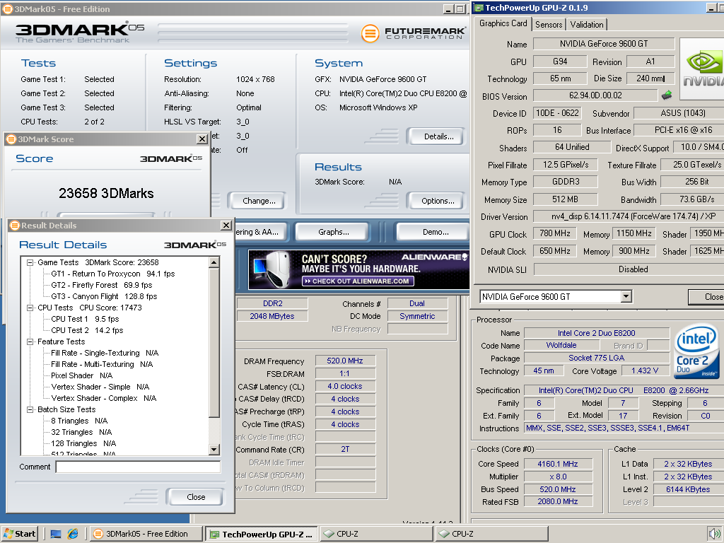Select GT1 - Return To Proxycon row
This screenshot has width=724, height=543.
[x=112, y=274]
